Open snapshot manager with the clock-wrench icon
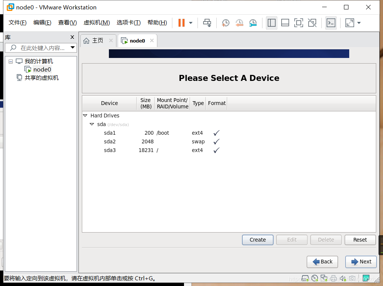 [253, 23]
